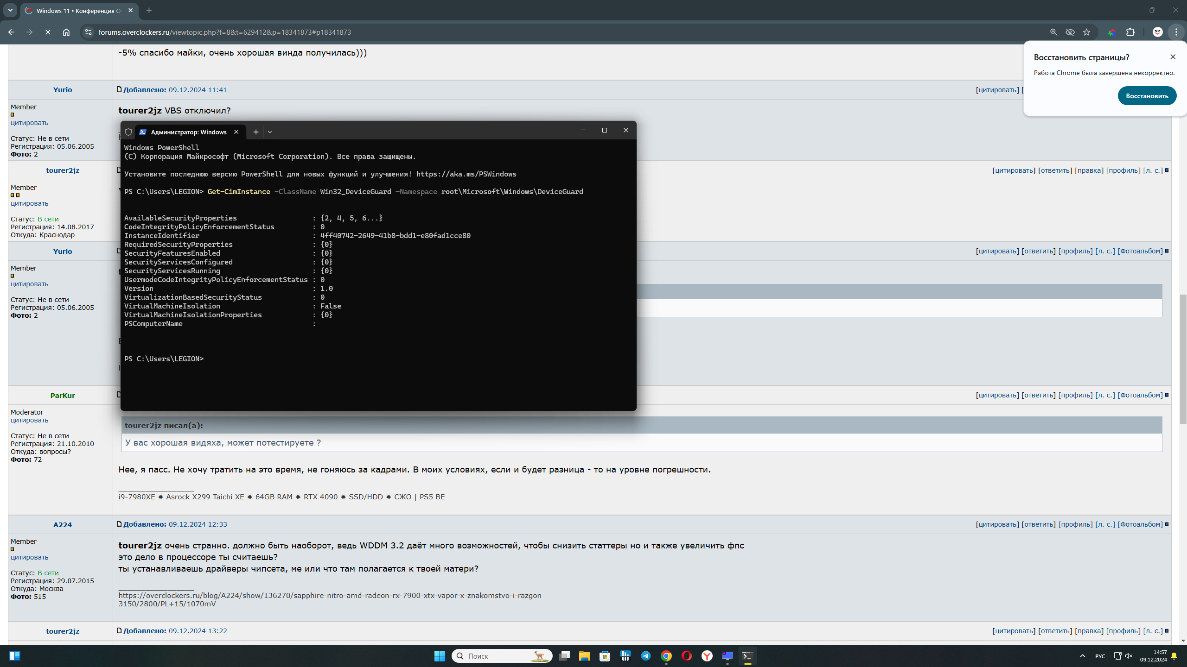Expand the Chrome tab search dropdown arrow
This screenshot has height=667, width=1187.
[x=10, y=10]
